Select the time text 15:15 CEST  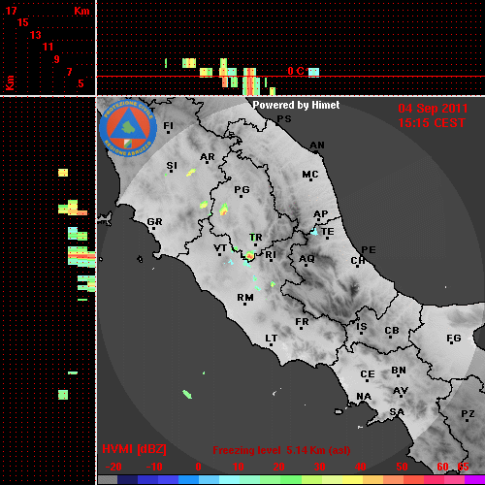point(432,123)
